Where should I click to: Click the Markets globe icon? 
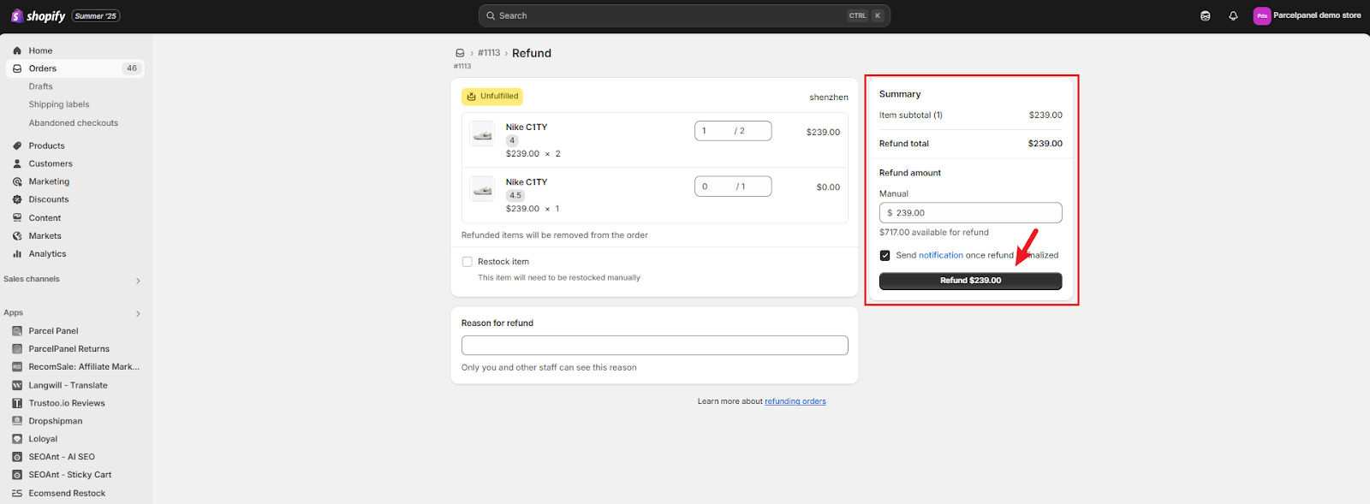click(17, 235)
